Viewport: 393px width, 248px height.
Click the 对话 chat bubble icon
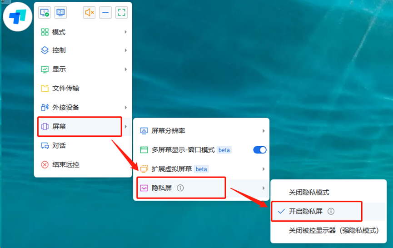[45, 145]
